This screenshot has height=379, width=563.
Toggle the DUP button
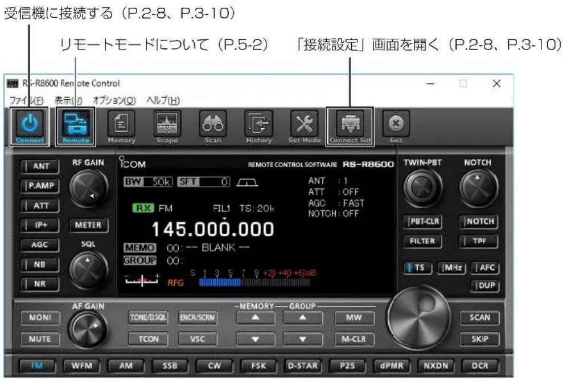click(485, 286)
